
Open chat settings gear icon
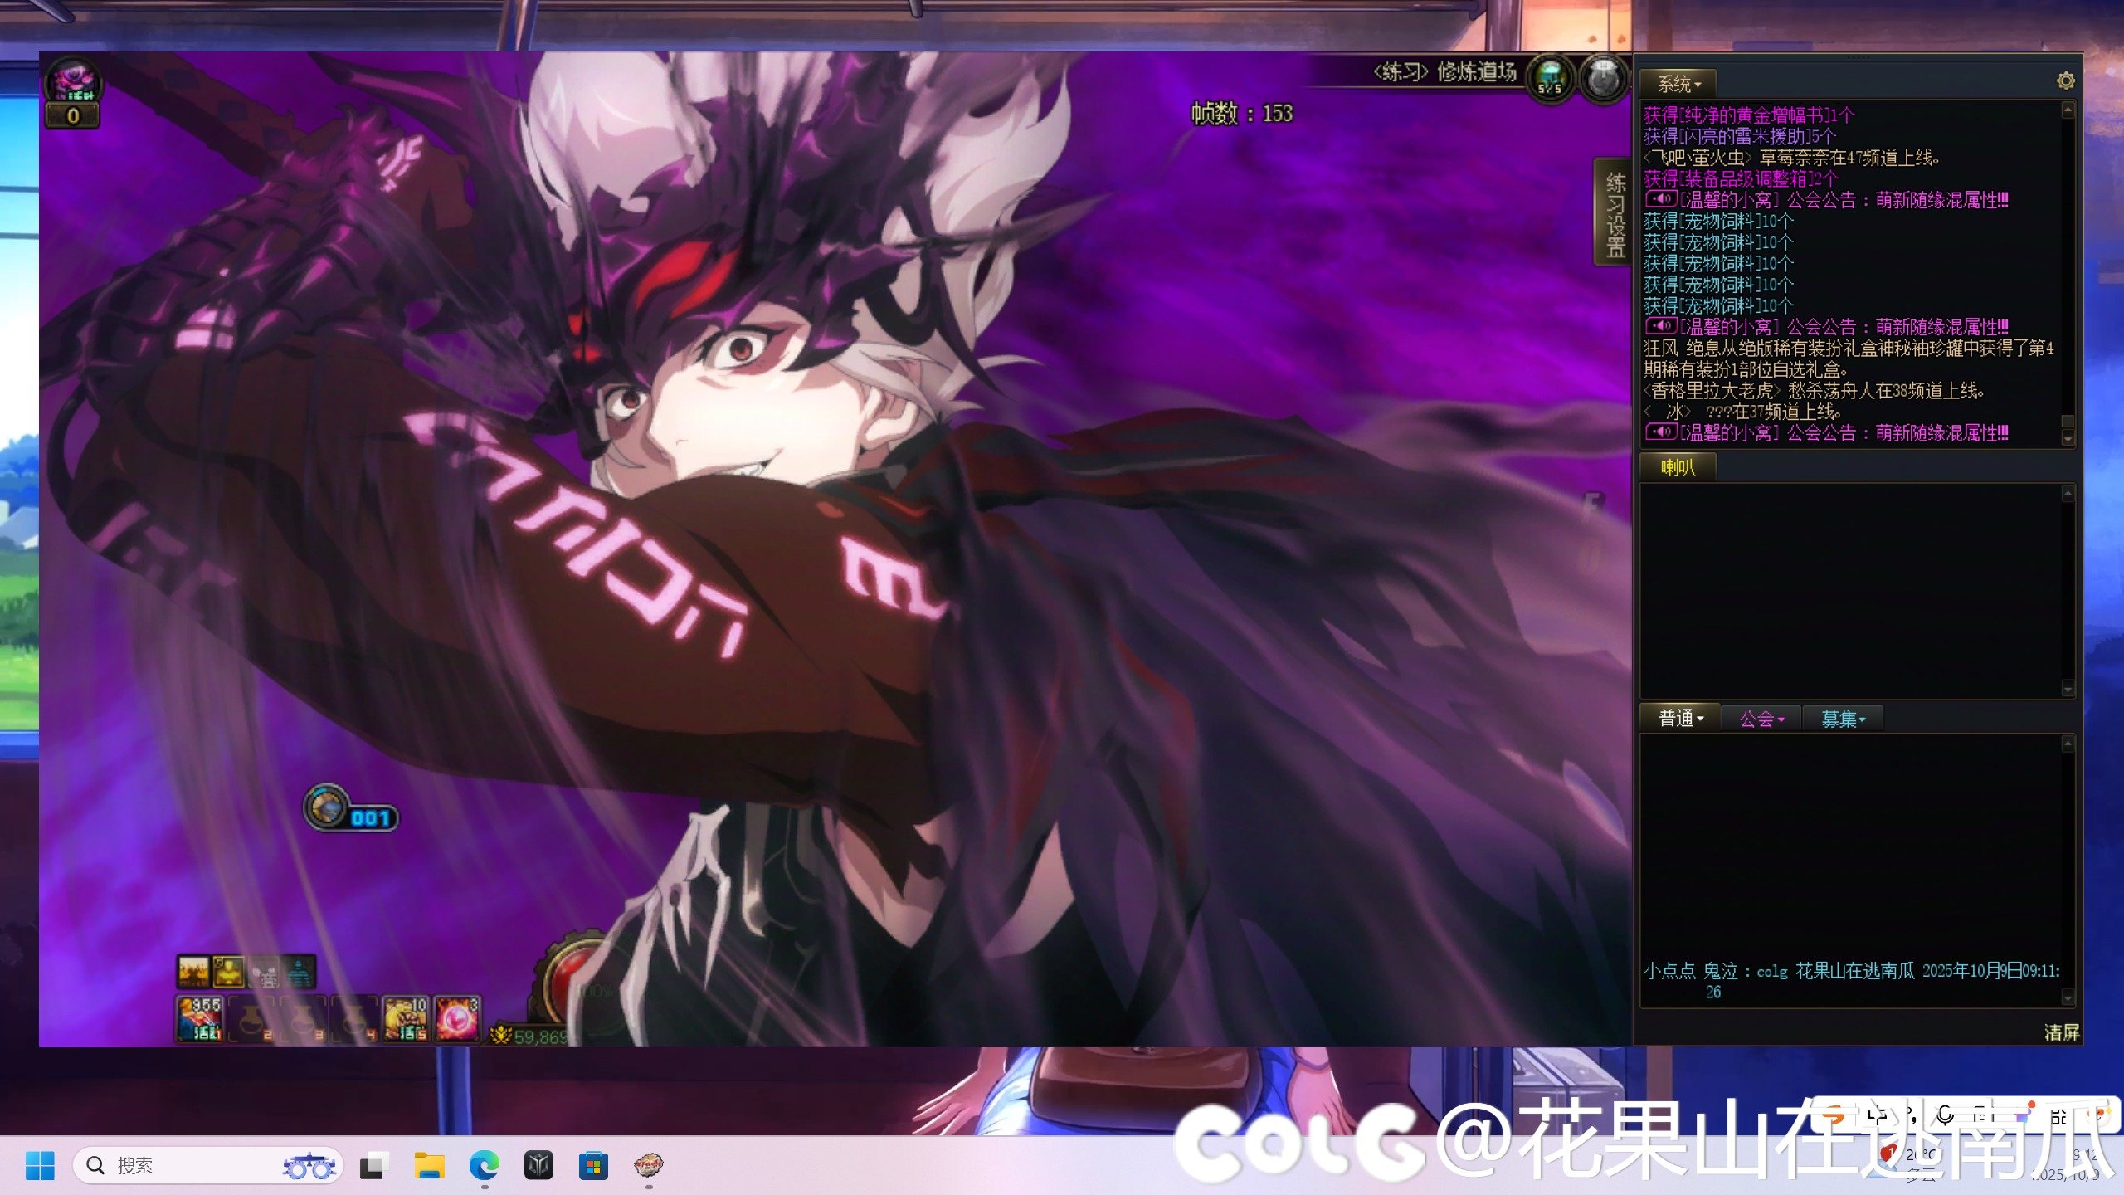click(2065, 80)
